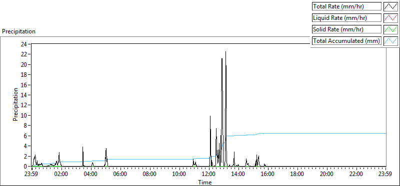The width and height of the screenshot is (400, 186).
Task: Click the 10:00 time axis label
Action: point(179,175)
